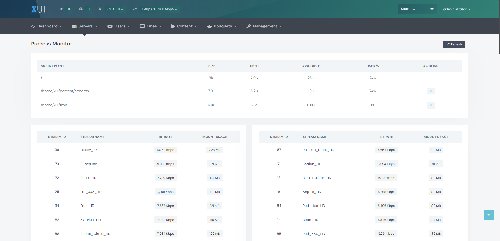
Task: Click the Lines monitor icon
Action: point(142,26)
